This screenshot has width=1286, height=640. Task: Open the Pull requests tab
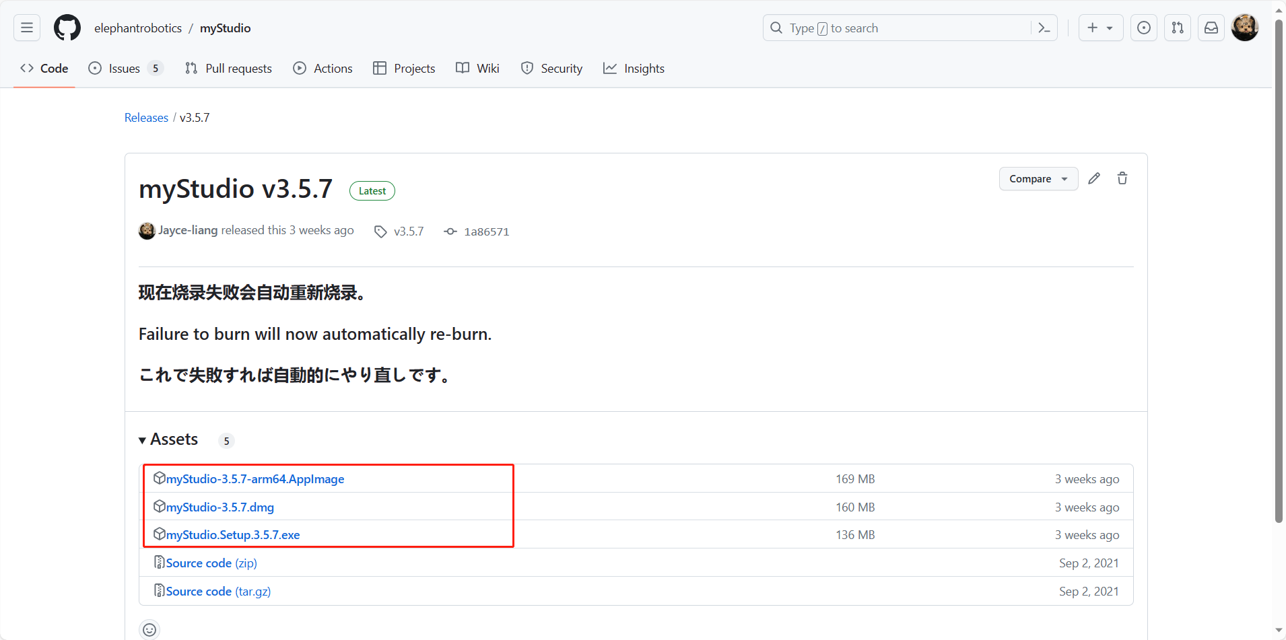(x=228, y=68)
